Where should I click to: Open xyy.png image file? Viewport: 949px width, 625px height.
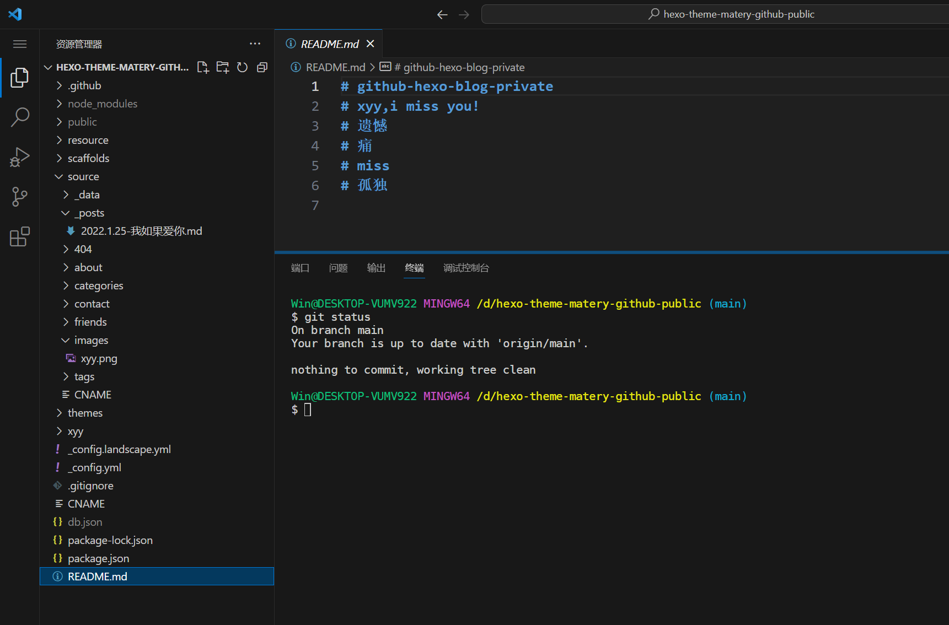click(x=157, y=358)
